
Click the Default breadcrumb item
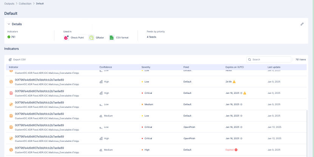[40, 4]
